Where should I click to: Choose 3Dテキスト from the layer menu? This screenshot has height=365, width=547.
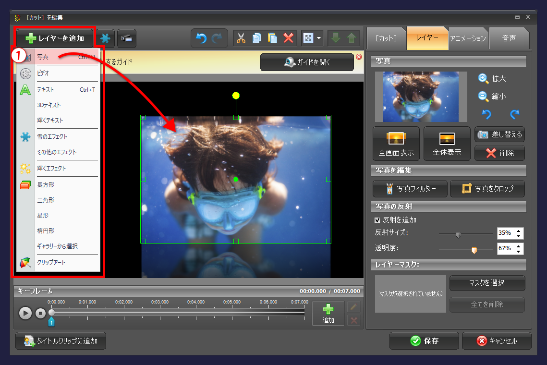coord(53,105)
